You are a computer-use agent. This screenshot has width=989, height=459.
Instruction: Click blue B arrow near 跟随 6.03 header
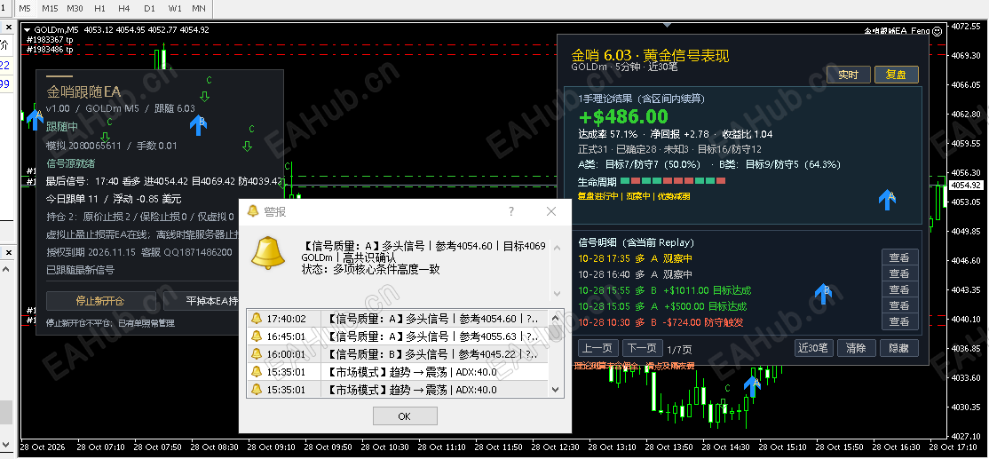tap(199, 125)
